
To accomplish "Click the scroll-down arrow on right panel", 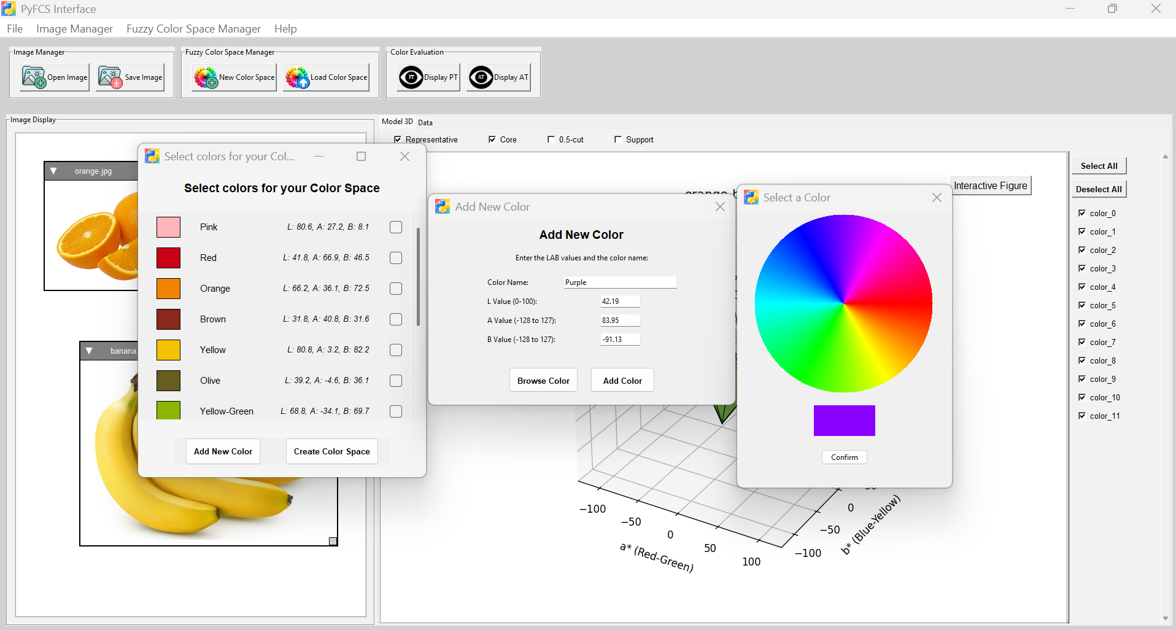I will (1166, 618).
